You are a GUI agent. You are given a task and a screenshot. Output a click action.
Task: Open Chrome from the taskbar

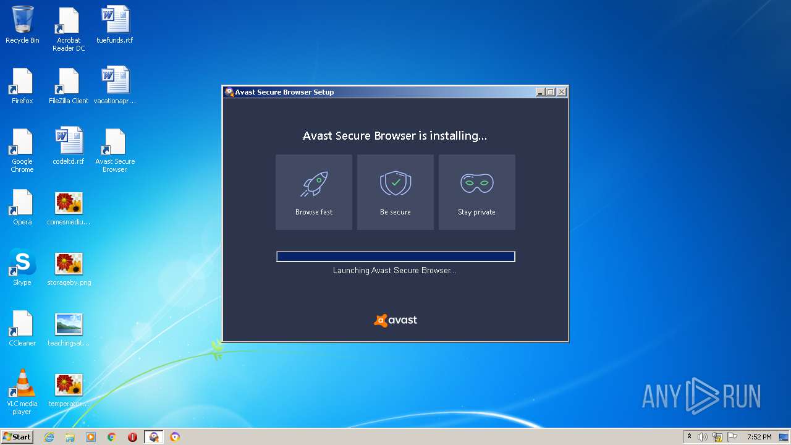pyautogui.click(x=112, y=437)
